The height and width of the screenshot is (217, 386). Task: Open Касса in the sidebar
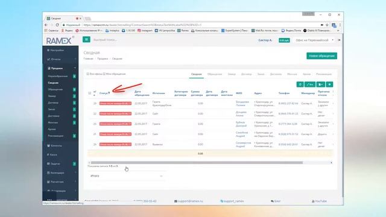[52, 155]
